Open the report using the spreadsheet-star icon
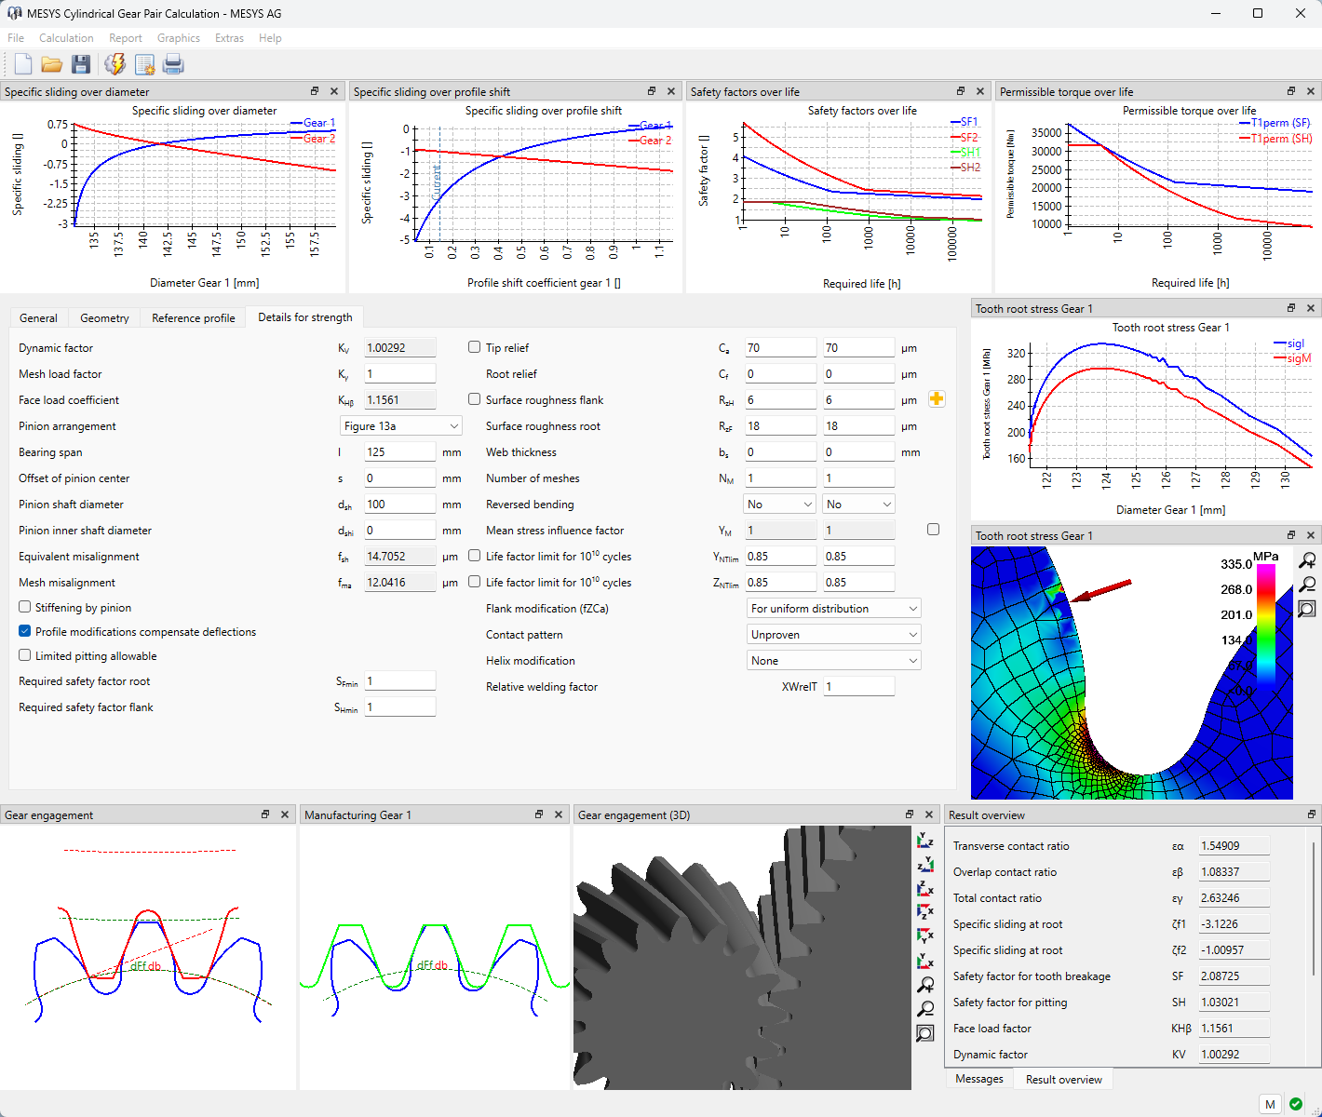The height and width of the screenshot is (1117, 1322). (144, 64)
